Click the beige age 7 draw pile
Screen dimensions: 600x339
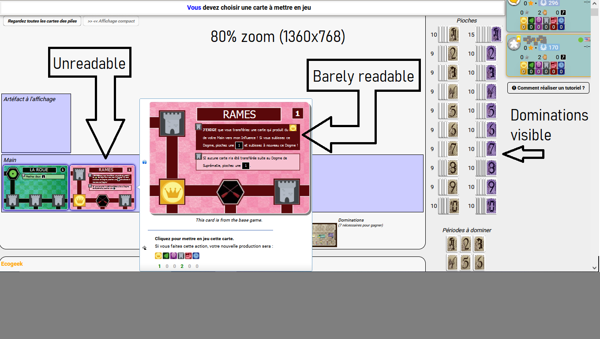coord(449,149)
